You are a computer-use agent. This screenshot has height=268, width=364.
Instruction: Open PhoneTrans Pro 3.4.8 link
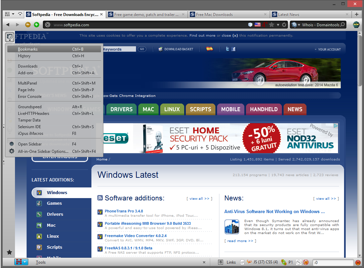124,211
